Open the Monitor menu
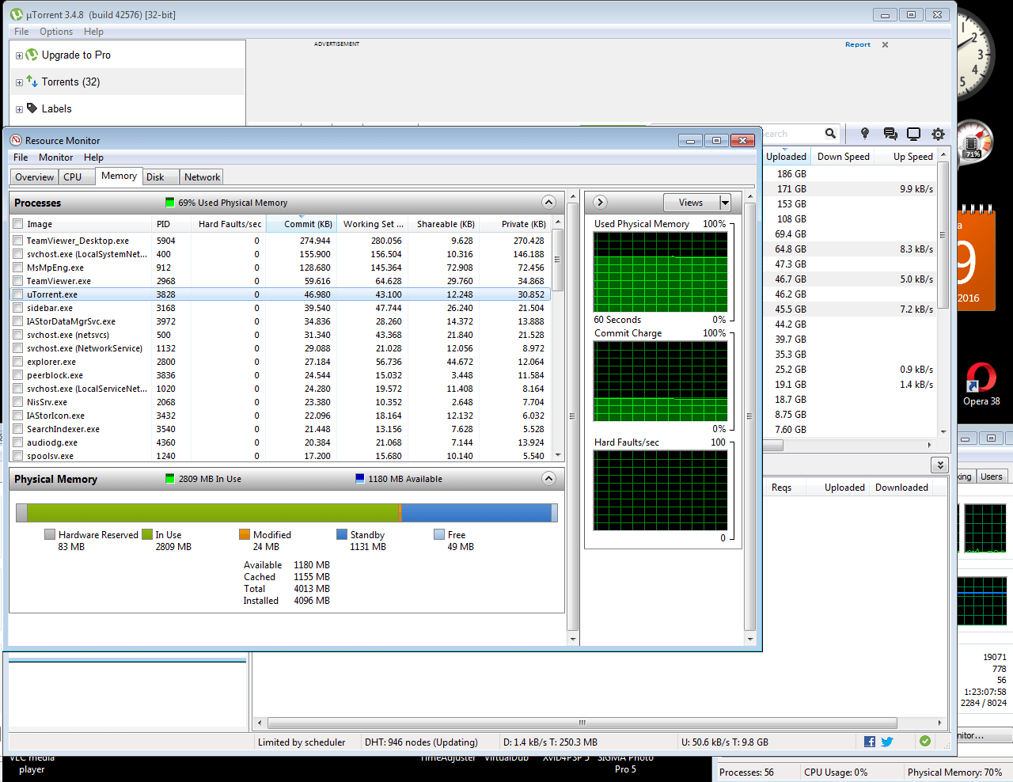The image size is (1013, 782). click(x=55, y=158)
